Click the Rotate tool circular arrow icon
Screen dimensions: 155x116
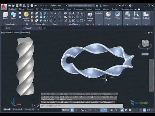(x=74, y=17)
